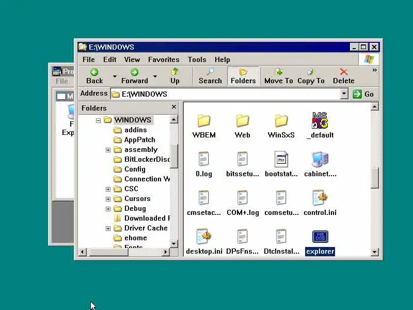
Task: Select the Downloaded folder in tree
Action: (147, 218)
